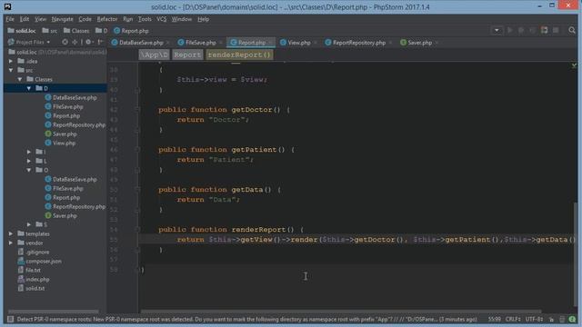Open the Run menu
This screenshot has height=327, width=582.
coord(127,19)
